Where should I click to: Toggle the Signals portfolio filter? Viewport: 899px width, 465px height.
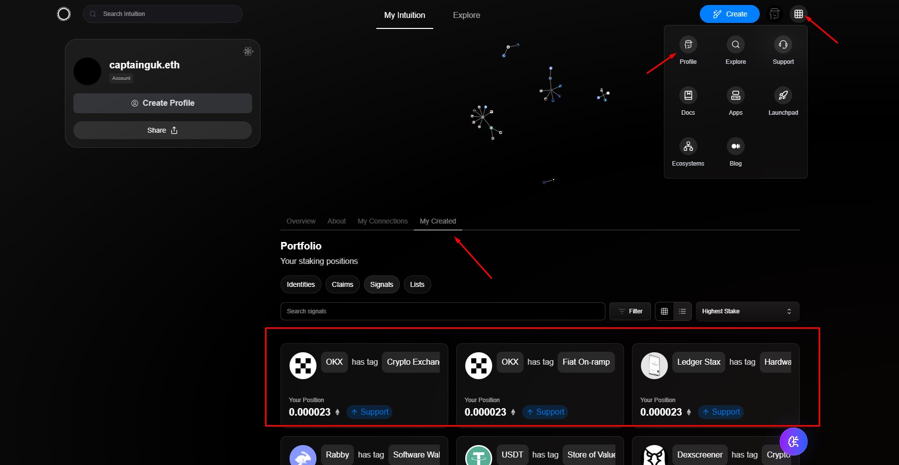381,284
